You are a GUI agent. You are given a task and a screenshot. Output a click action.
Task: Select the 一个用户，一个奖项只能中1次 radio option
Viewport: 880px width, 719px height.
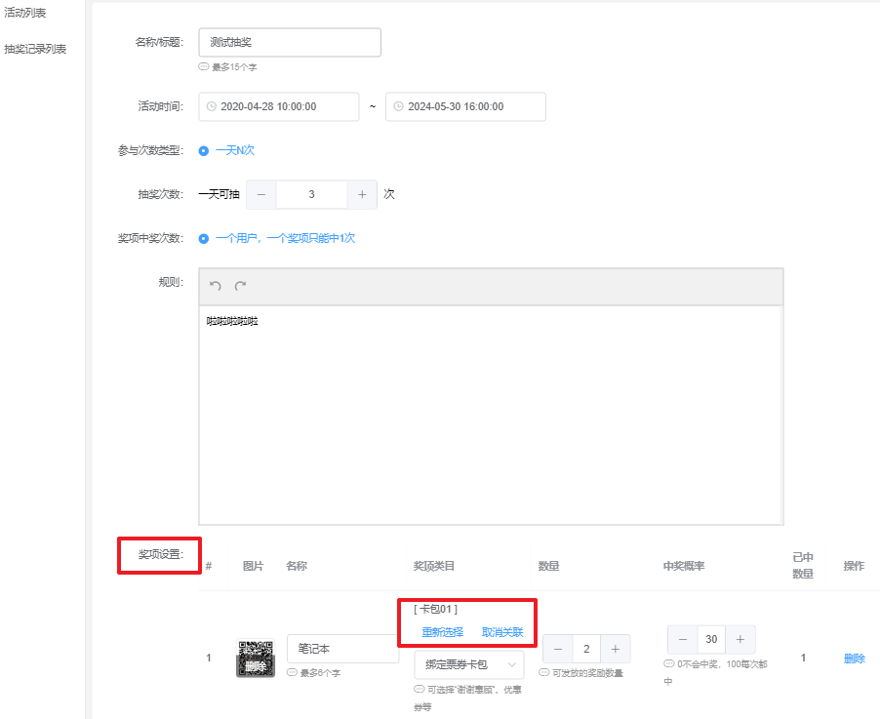tap(204, 238)
